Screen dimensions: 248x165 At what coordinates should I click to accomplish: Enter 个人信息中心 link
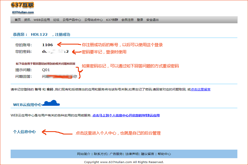click(24, 132)
